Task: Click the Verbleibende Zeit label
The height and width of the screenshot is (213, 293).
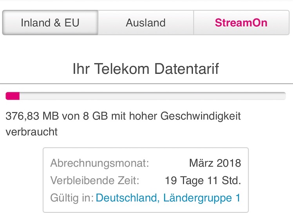Action: (x=95, y=181)
